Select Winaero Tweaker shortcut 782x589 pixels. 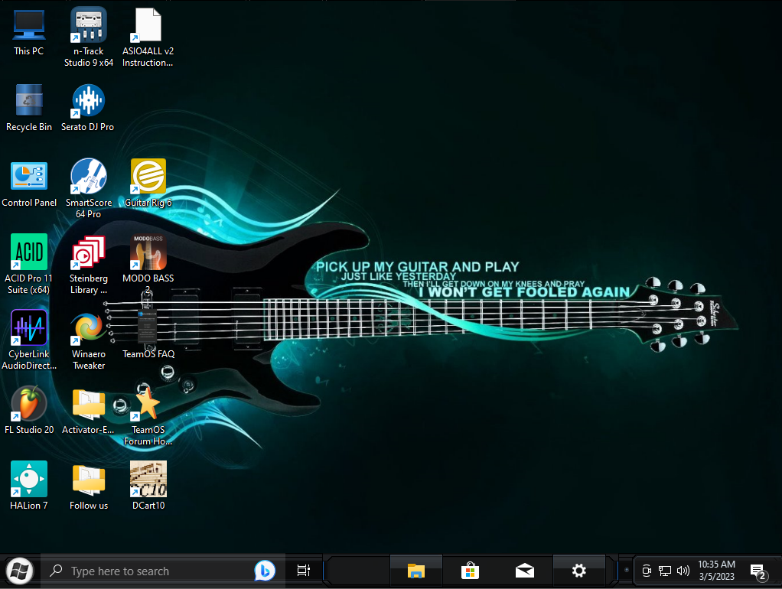tap(89, 340)
